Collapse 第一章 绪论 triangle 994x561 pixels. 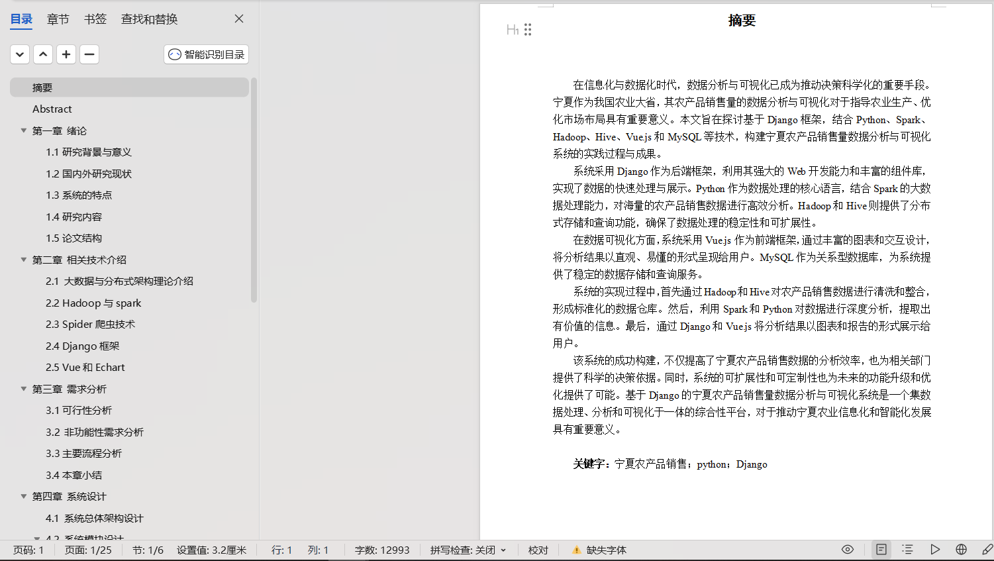click(24, 130)
